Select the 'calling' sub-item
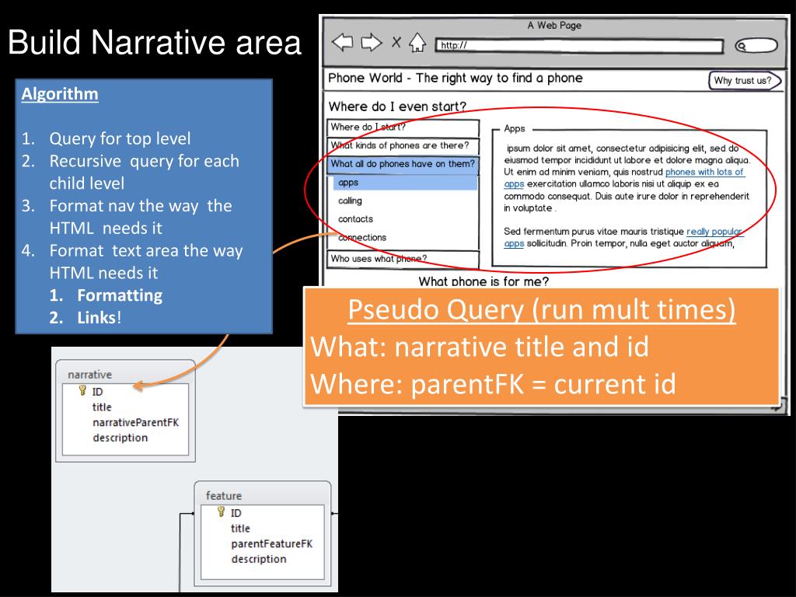The height and width of the screenshot is (597, 796). pyautogui.click(x=351, y=201)
